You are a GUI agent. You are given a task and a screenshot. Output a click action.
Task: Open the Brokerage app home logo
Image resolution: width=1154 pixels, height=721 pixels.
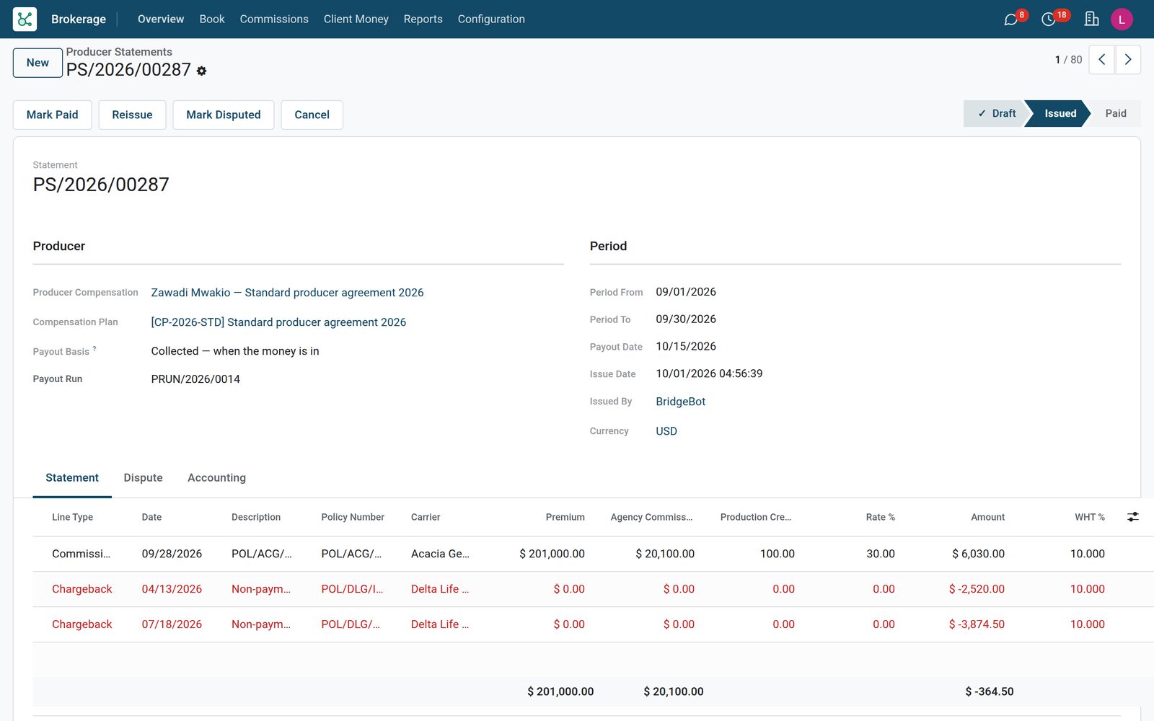[x=25, y=19]
